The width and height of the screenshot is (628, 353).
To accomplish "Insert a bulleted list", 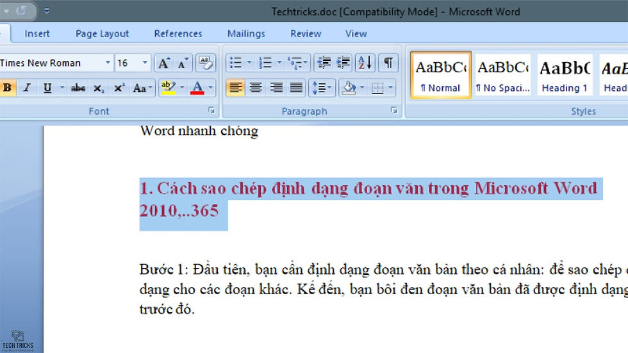I will (236, 63).
